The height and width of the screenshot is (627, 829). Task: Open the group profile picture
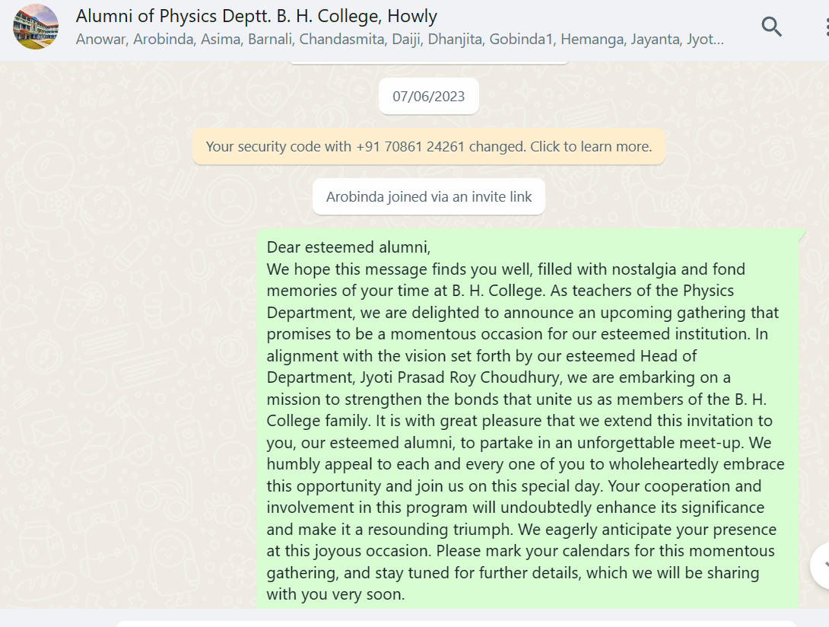point(36,27)
